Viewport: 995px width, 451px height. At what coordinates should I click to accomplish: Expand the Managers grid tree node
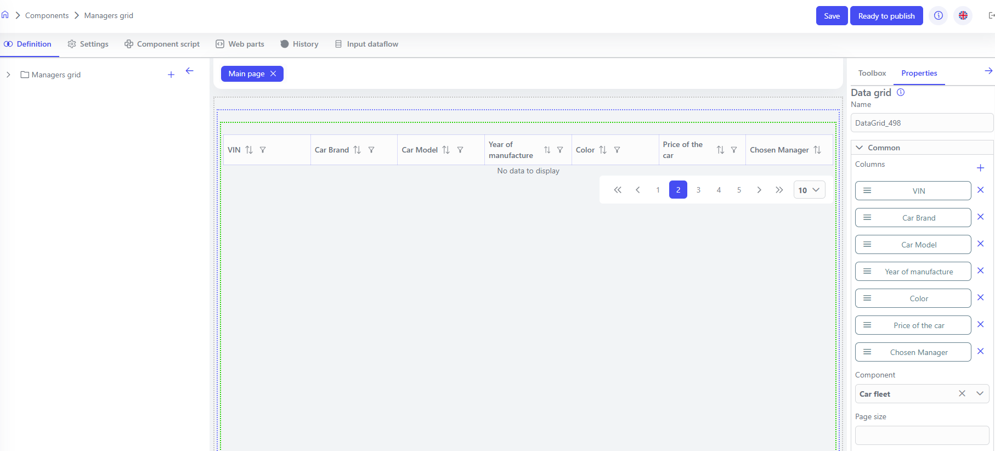[8, 75]
